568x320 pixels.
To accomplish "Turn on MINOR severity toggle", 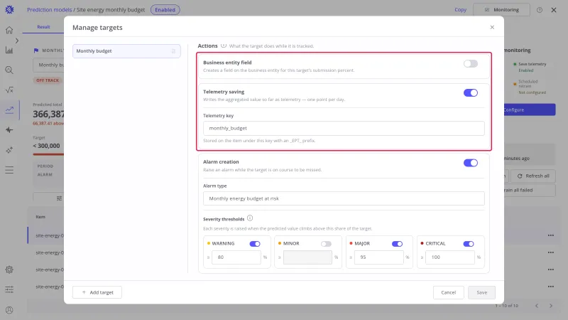I will (326, 244).
